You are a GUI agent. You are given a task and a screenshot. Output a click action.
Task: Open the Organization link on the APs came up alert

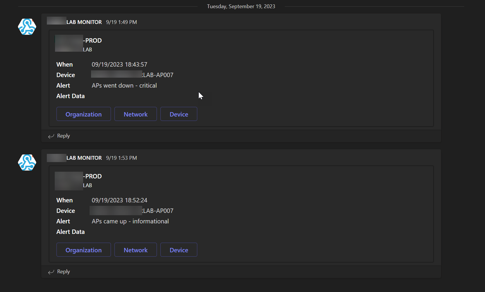83,250
